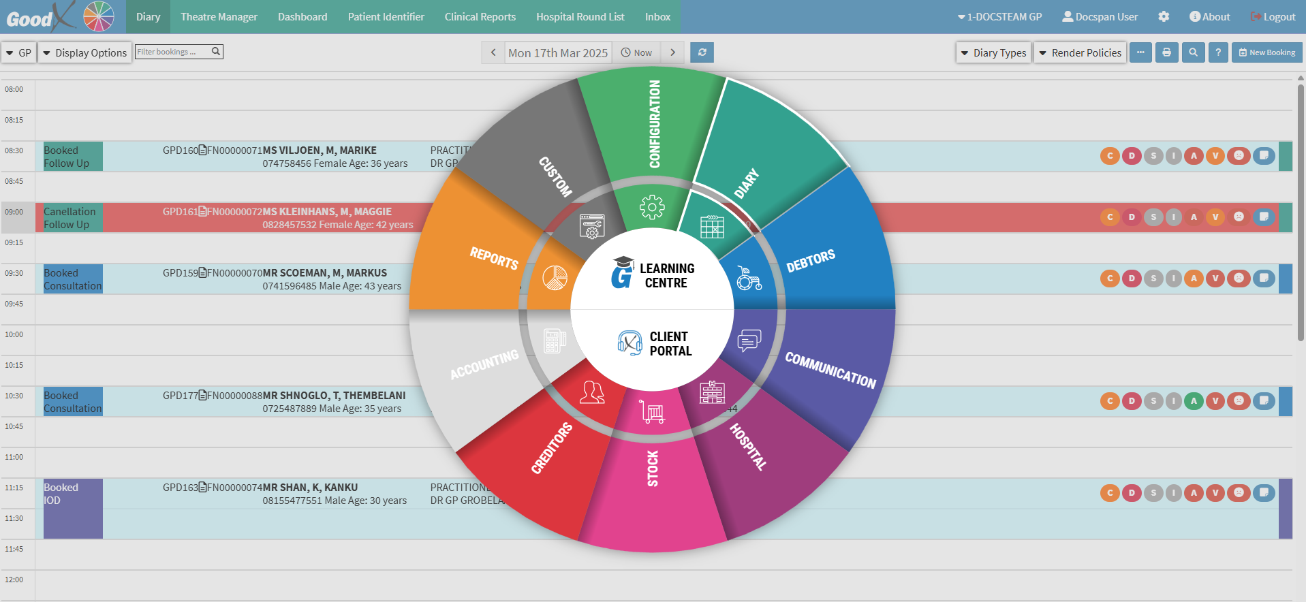Click the refresh diary icon button

coord(702,52)
